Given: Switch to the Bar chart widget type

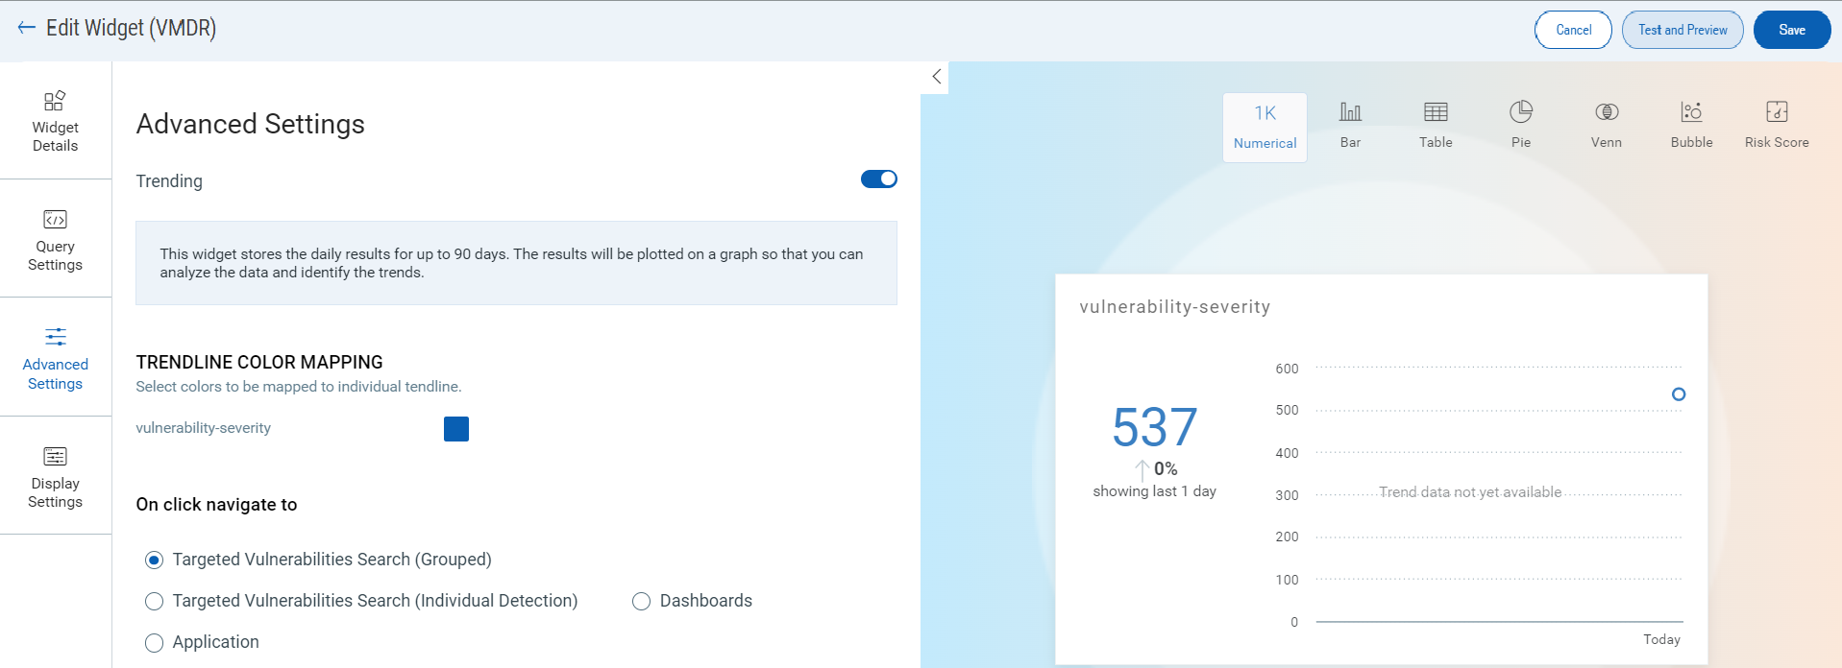Looking at the screenshot, I should tap(1350, 128).
